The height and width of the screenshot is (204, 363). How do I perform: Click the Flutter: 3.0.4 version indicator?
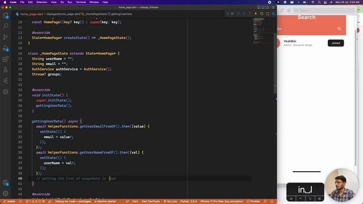point(188,202)
